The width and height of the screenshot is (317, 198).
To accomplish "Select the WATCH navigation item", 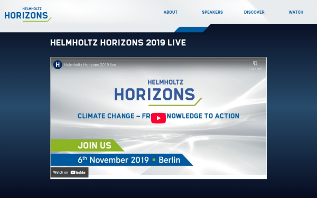I will coord(296,12).
